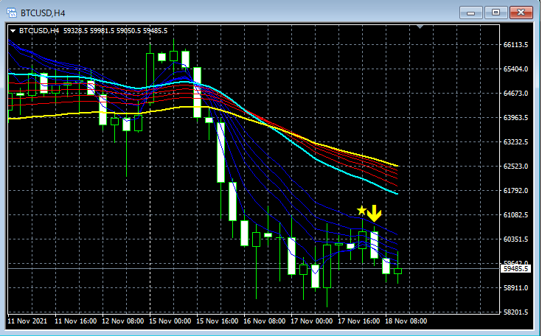This screenshot has width=542, height=336.
Task: Click the BTCUSD,H4 window title text
Action: [x=43, y=13]
